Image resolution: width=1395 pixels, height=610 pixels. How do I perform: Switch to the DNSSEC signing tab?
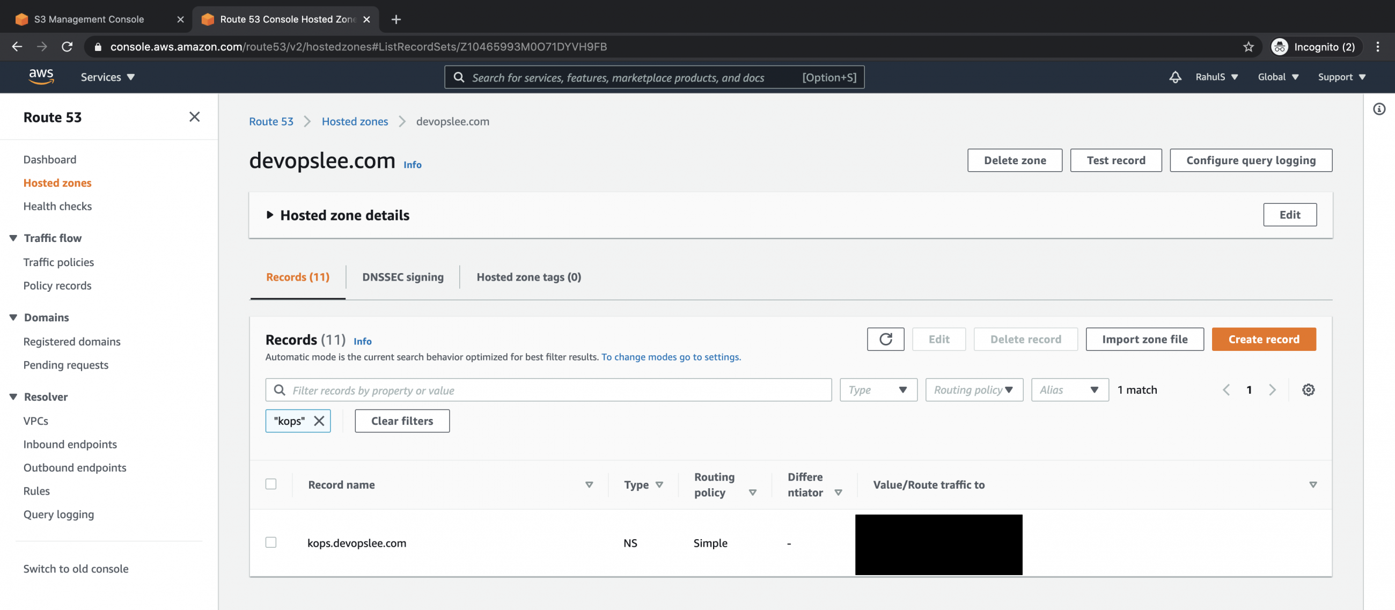click(x=402, y=277)
